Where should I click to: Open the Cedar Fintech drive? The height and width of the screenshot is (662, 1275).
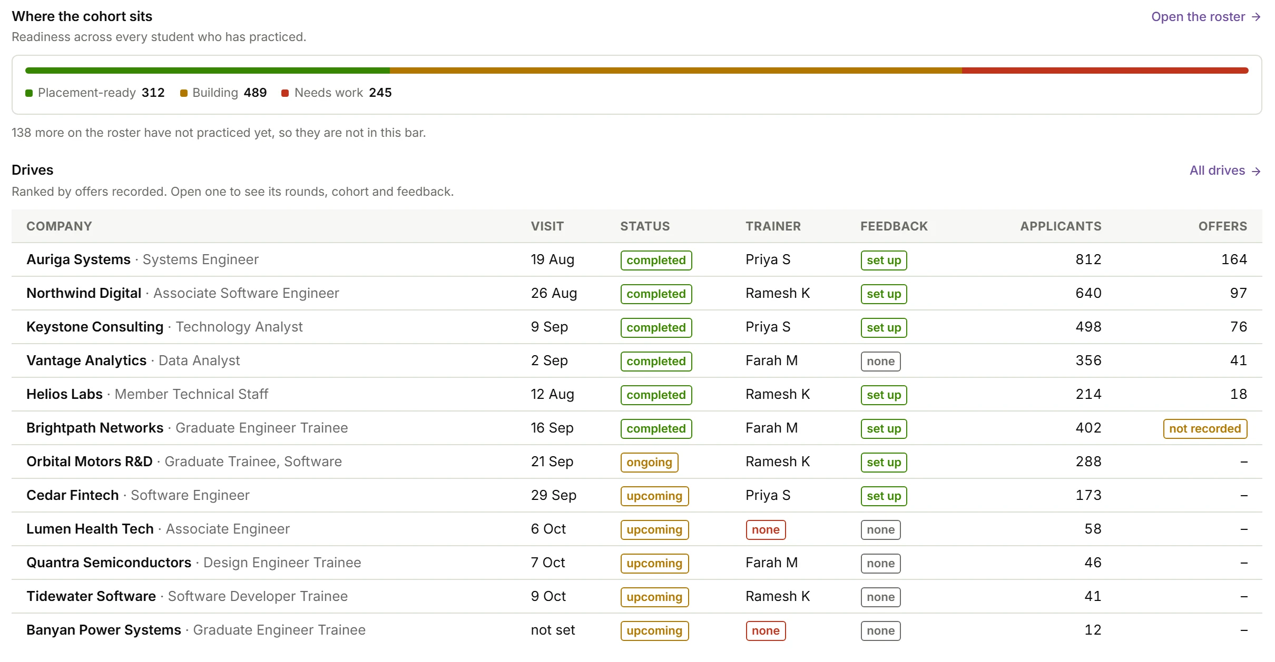[637, 495]
